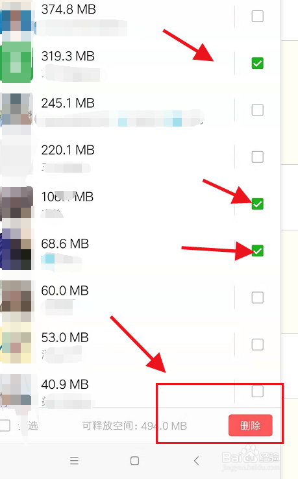Tick the 40.9 MB item checkbox
The image size is (298, 479).
[257, 391]
